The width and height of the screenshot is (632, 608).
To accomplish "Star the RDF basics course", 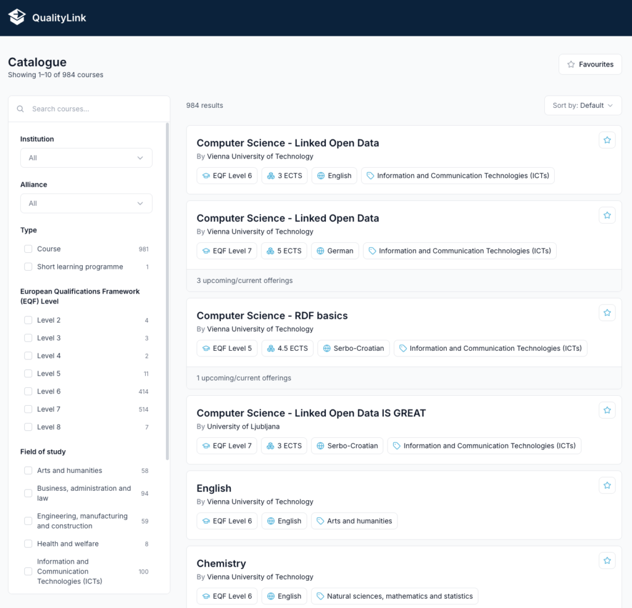I will [x=607, y=313].
